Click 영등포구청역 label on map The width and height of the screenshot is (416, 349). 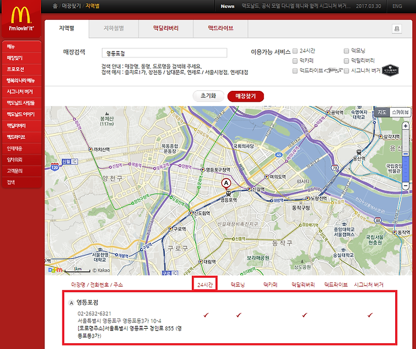(218, 170)
